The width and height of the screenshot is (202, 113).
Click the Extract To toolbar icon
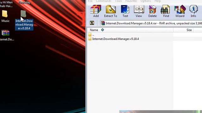coord(110,11)
